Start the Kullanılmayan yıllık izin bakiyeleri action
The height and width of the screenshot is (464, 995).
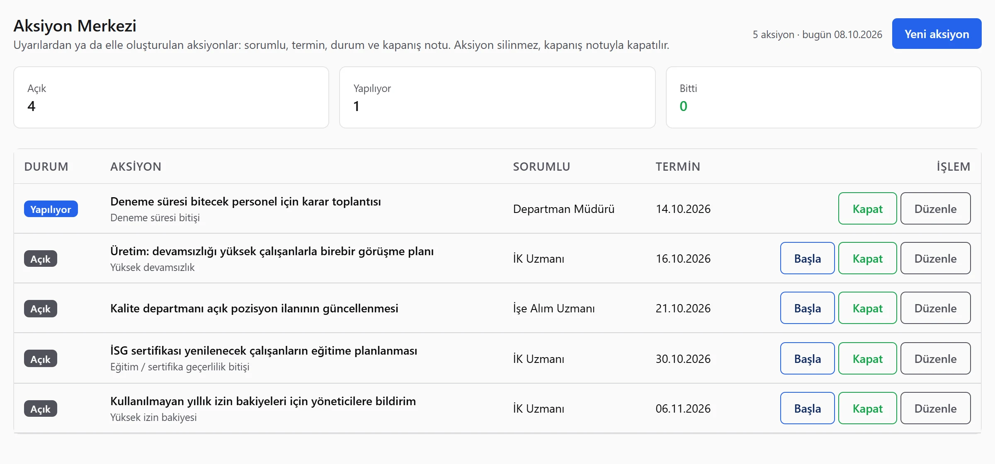point(807,408)
